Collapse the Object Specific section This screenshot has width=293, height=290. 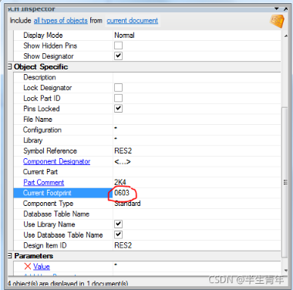click(x=9, y=66)
